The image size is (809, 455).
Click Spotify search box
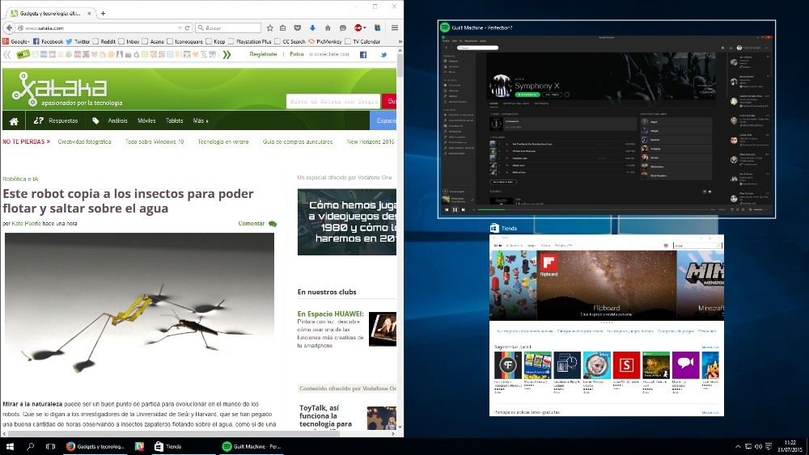click(x=477, y=48)
